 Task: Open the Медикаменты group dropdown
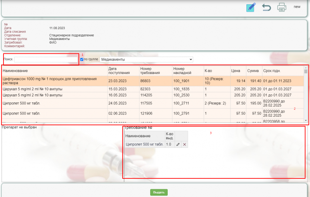coord(146,59)
